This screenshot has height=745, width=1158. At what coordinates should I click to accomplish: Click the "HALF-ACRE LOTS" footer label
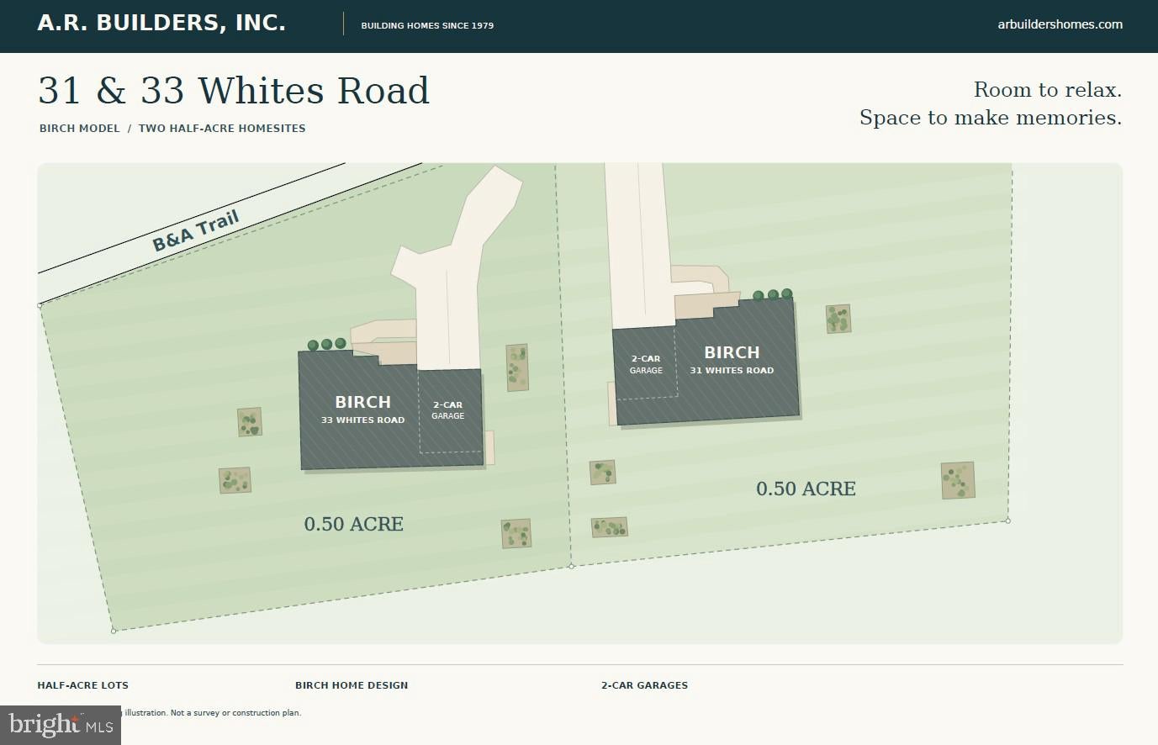click(x=83, y=685)
